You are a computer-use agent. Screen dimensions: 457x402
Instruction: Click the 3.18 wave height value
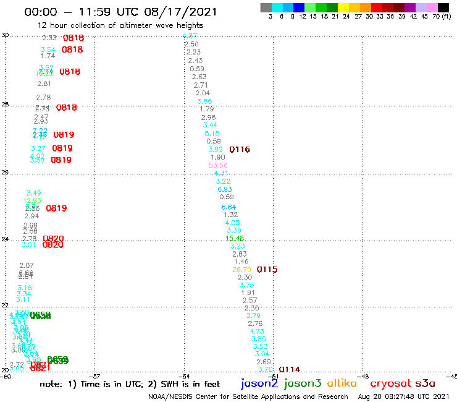click(x=25, y=288)
